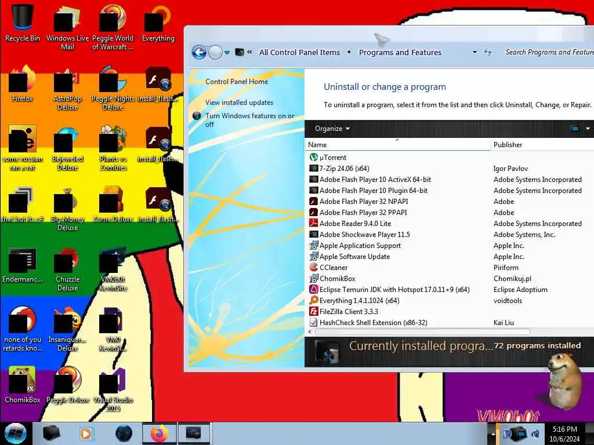
Task: Open Windows Live Mail desktop shortcut
Action: point(67,27)
